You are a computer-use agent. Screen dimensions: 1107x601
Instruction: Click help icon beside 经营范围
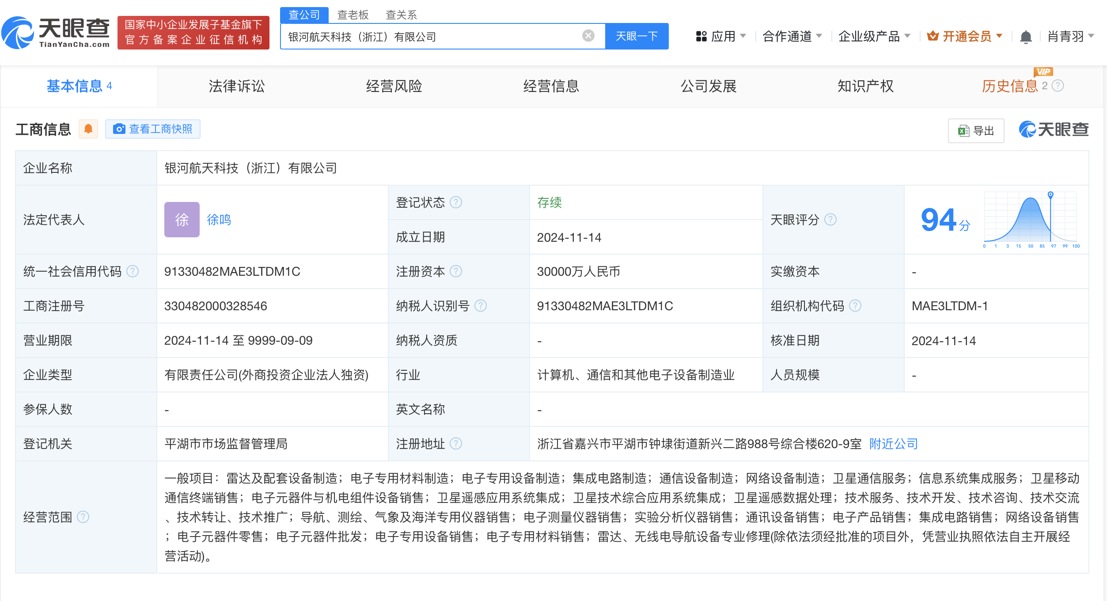[x=83, y=517]
